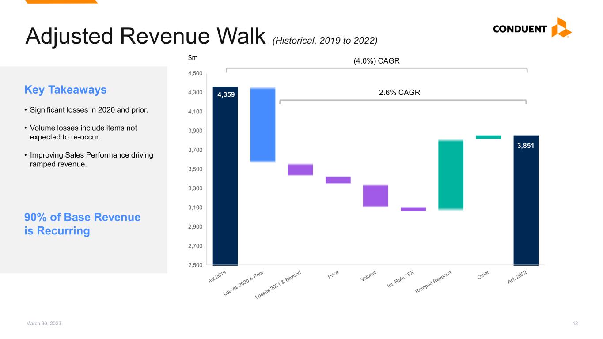
Task: Click the 2.6% CAGR label
Action: (x=399, y=93)
